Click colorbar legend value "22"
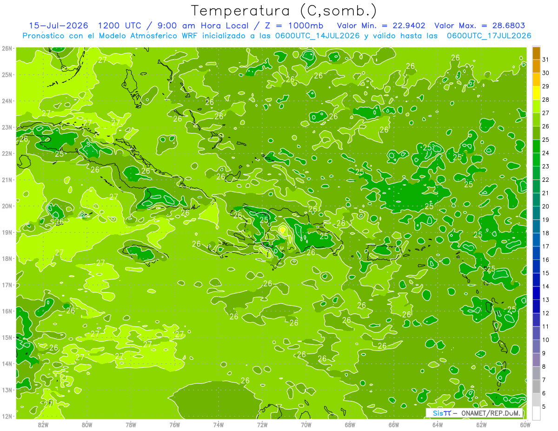The width and height of the screenshot is (558, 431). tap(546, 179)
